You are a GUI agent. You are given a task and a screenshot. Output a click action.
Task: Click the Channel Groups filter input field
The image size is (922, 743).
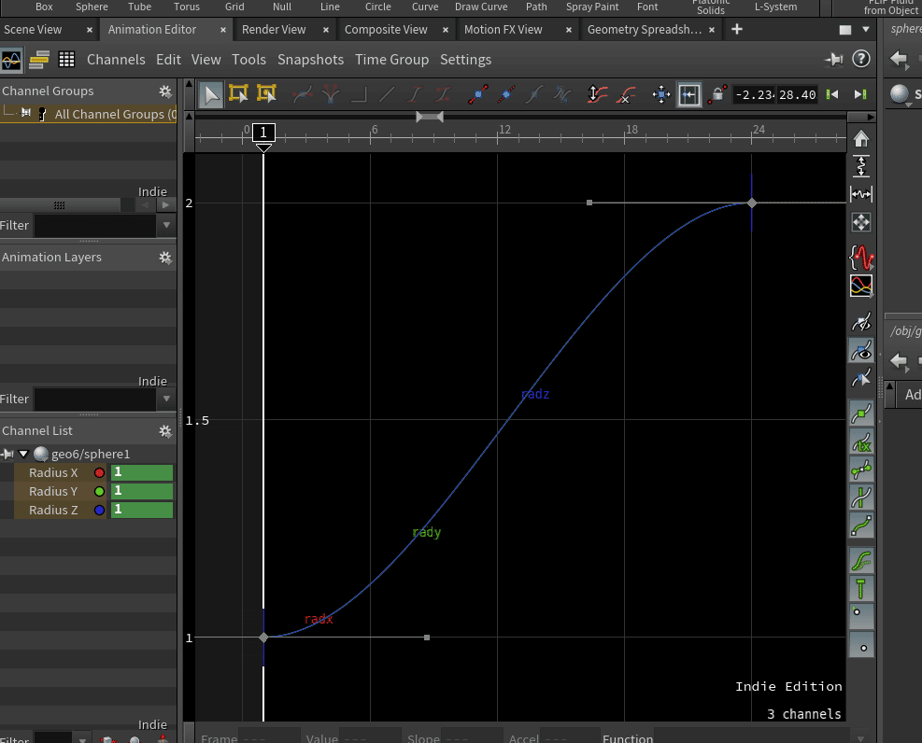tap(94, 226)
